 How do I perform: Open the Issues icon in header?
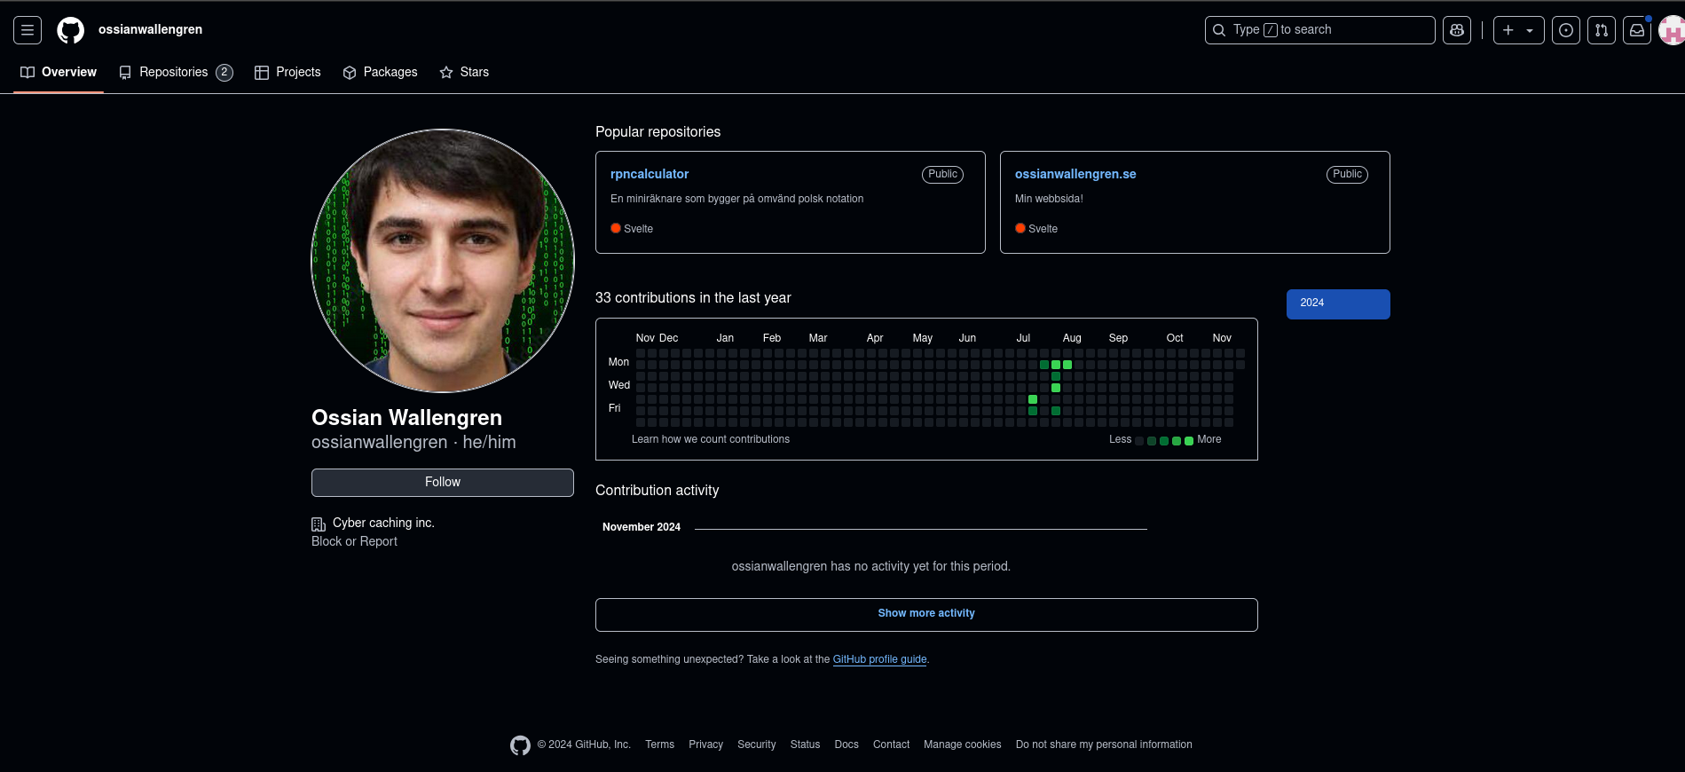(x=1566, y=30)
